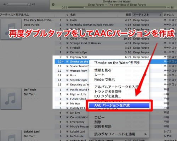Click the speaker icon on track 10
The height and width of the screenshot is (141, 177).
[x=63, y=61]
